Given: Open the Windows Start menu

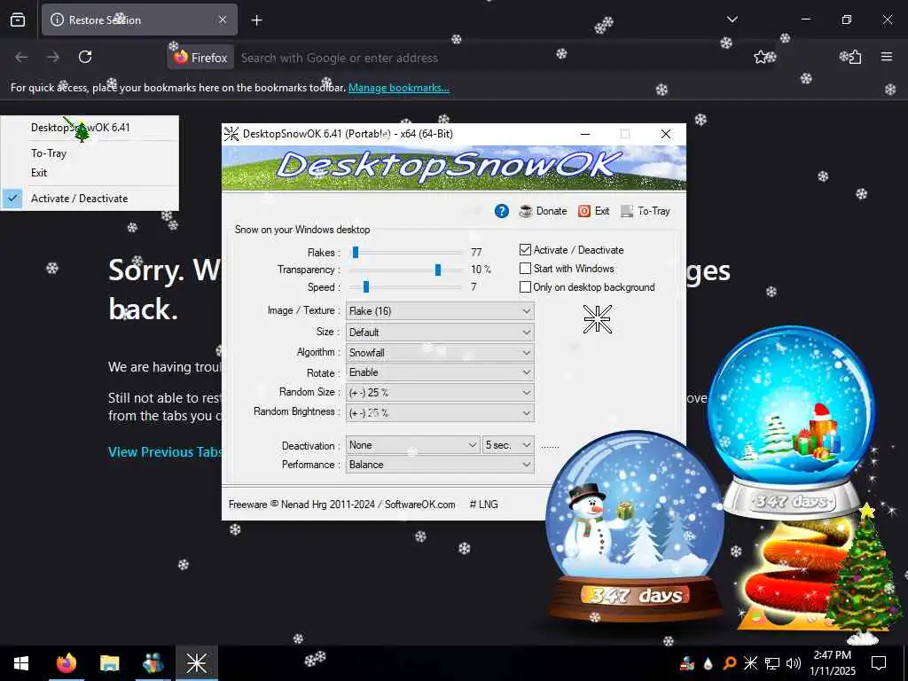Looking at the screenshot, I should pos(21,663).
